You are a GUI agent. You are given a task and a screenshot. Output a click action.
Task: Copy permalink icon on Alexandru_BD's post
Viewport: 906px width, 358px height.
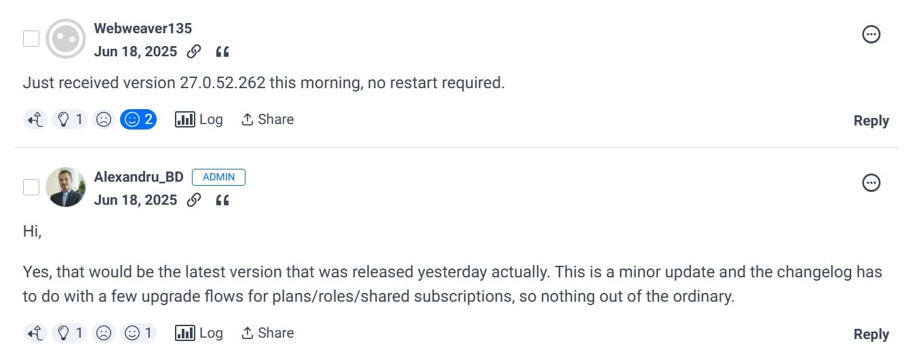pos(194,200)
